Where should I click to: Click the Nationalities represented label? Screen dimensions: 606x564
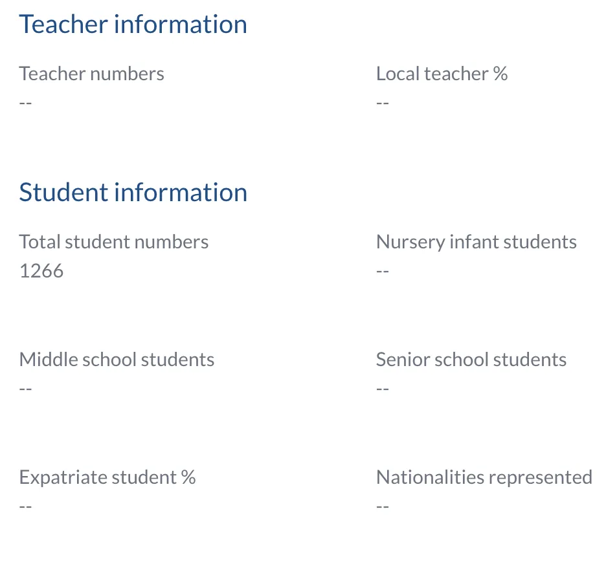(484, 477)
